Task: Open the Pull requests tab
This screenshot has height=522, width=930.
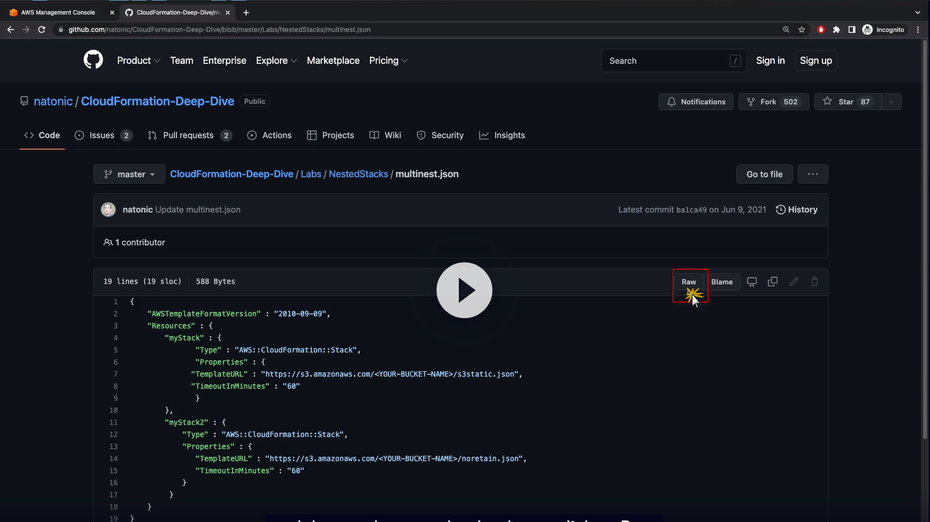Action: tap(190, 135)
